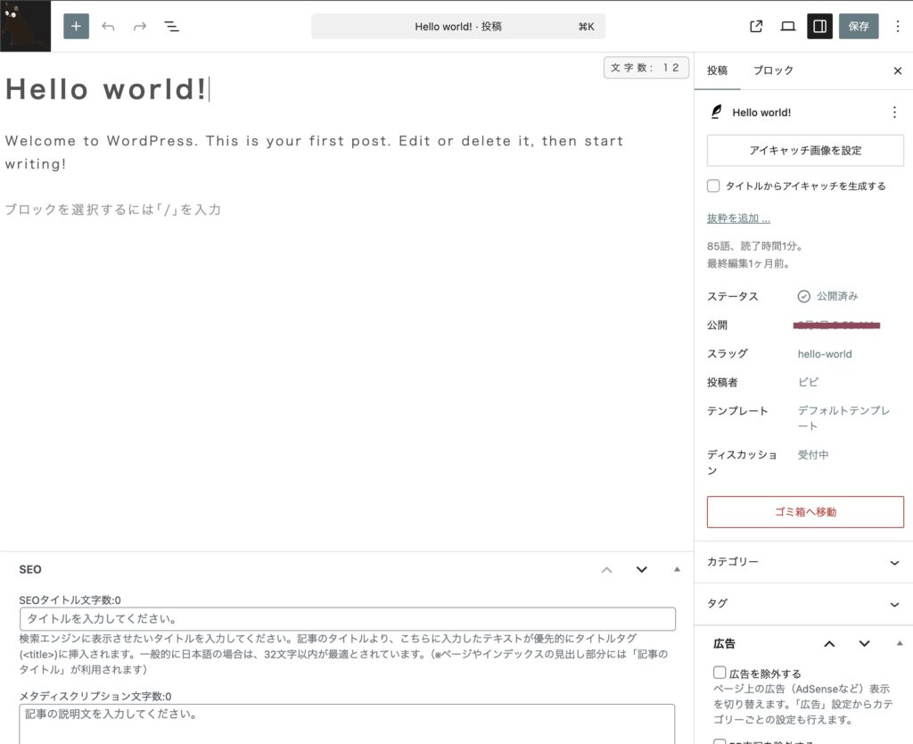Click the 抜粋を追加 link
This screenshot has height=744, width=913.
point(738,219)
